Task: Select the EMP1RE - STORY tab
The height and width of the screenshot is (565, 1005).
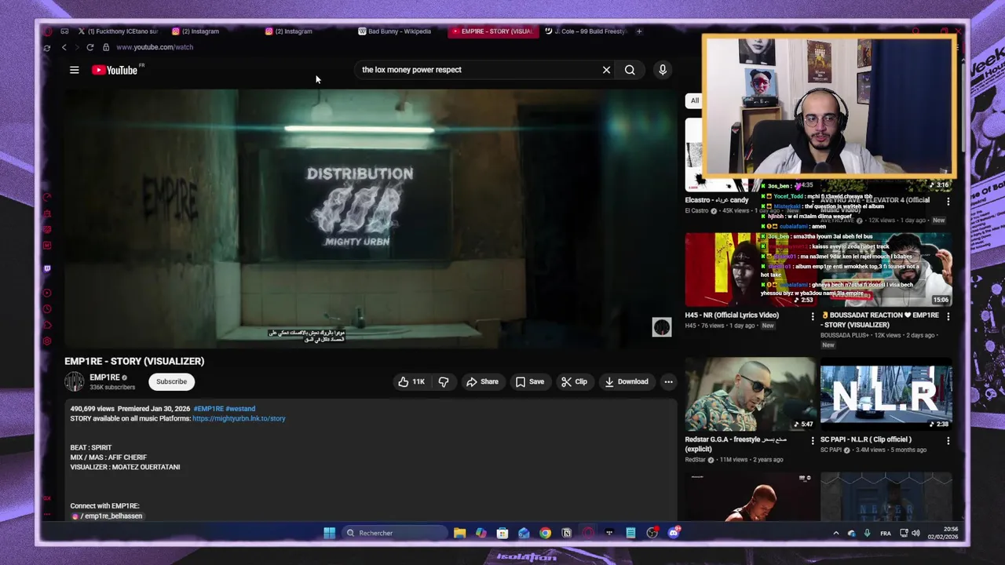Action: pos(492,31)
